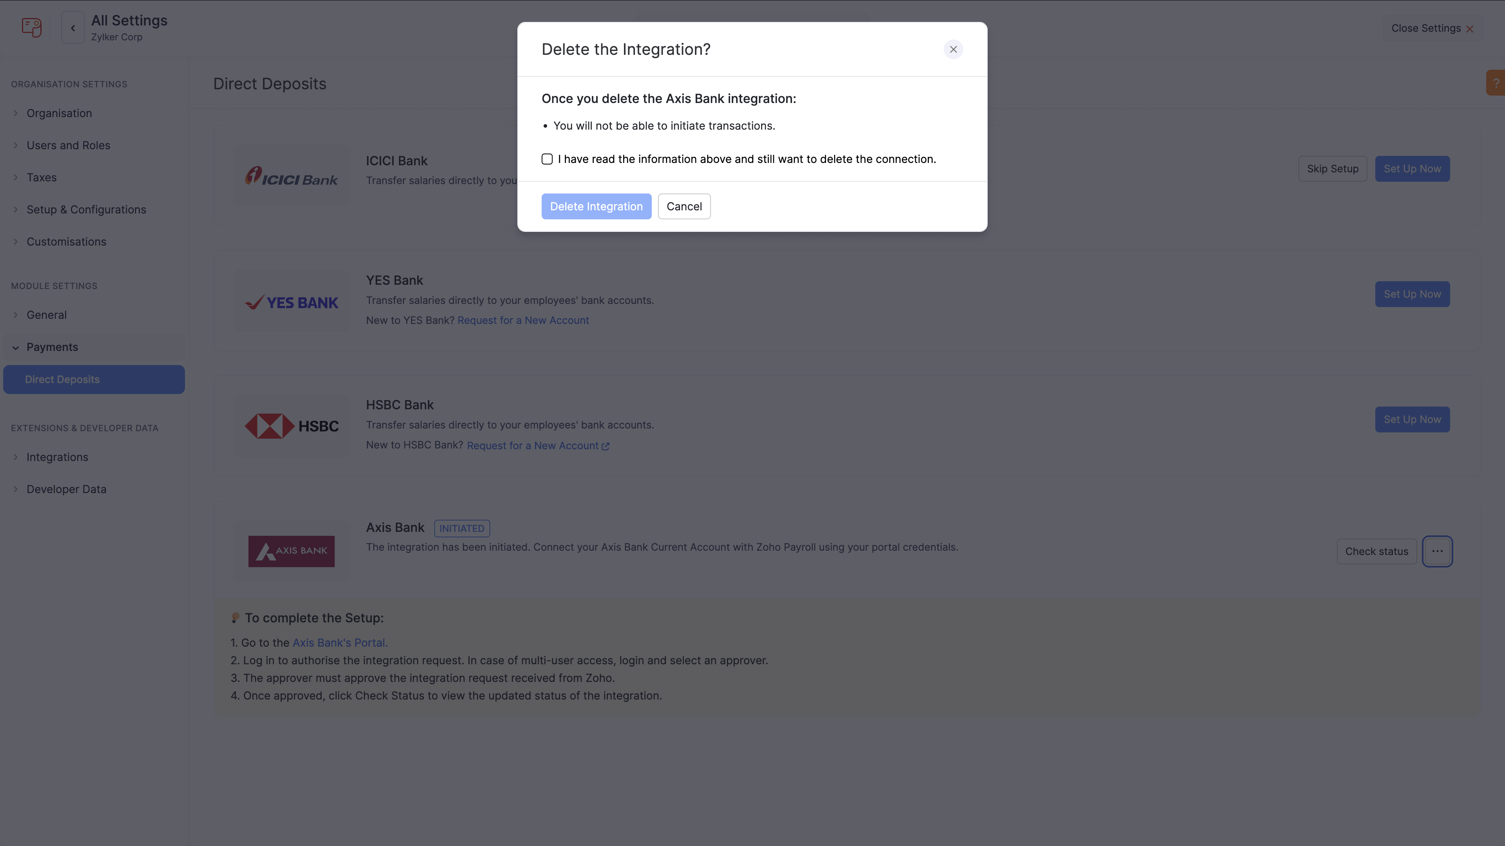1505x846 pixels.
Task: Click step 3 "The approver must approve" text
Action: tap(423, 678)
